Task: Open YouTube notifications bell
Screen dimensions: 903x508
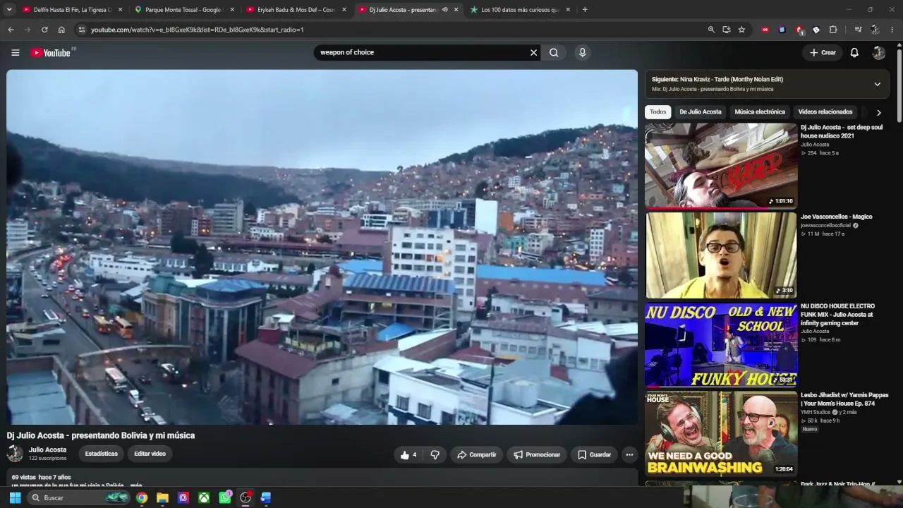Action: tap(854, 52)
